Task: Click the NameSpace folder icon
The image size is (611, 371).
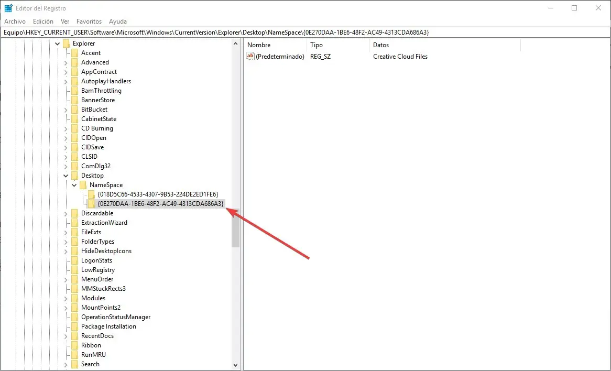Action: [83, 185]
